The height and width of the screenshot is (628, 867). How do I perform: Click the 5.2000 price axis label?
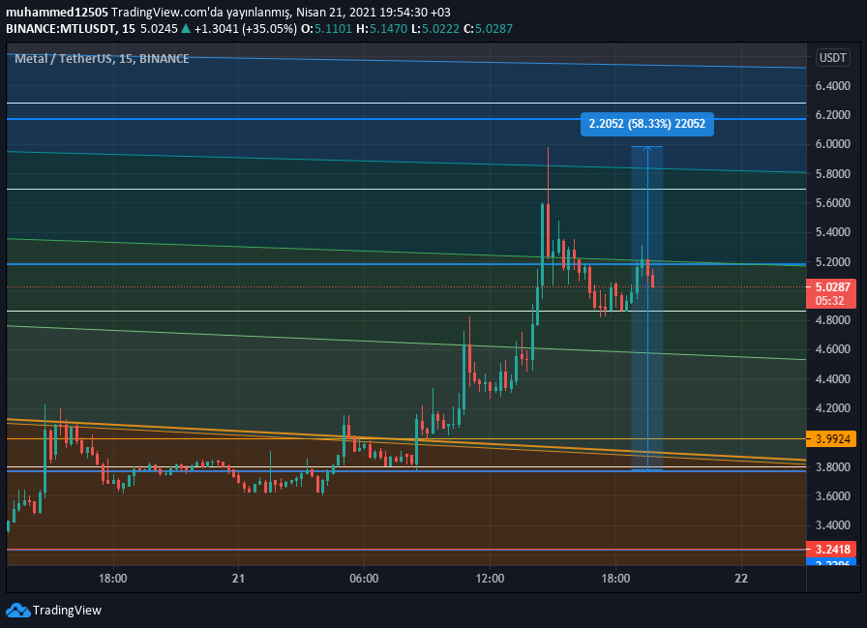[x=832, y=261]
